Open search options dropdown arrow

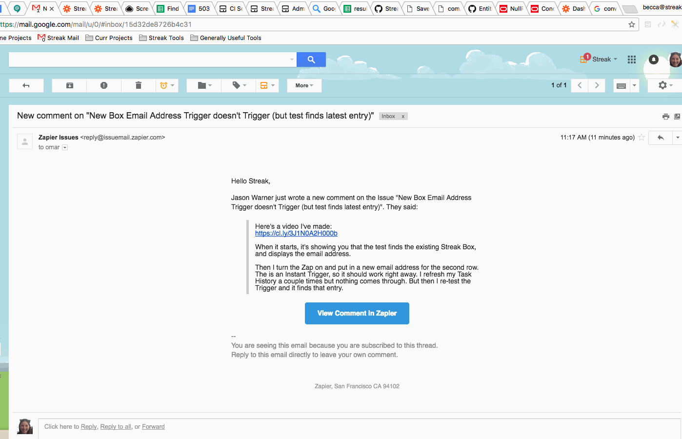pos(292,60)
